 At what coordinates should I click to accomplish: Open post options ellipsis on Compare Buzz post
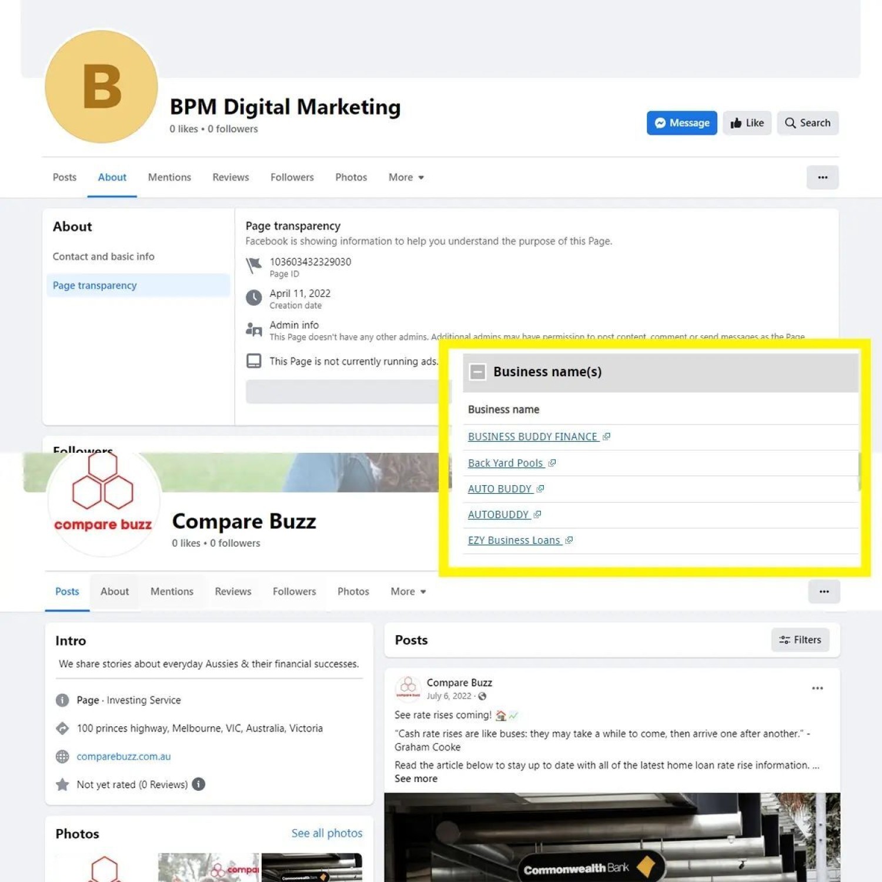(x=817, y=688)
